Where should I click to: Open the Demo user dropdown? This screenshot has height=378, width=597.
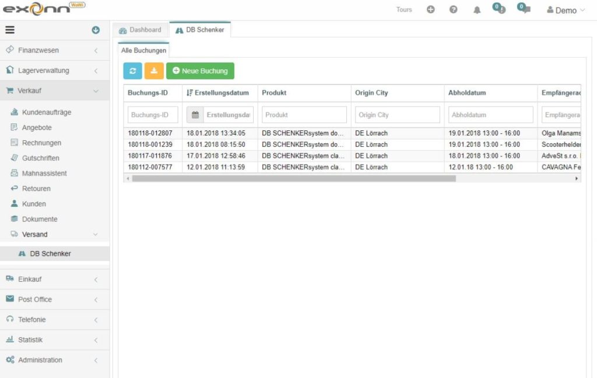pos(566,10)
